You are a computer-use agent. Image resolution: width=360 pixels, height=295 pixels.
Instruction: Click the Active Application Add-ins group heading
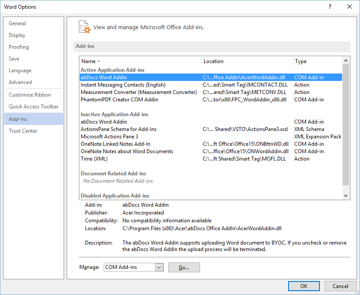click(x=112, y=70)
